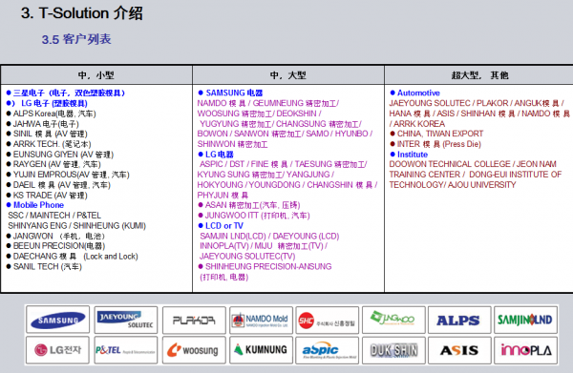The image size is (573, 373).
Task: Click the Plakor logo
Action: [x=194, y=321]
